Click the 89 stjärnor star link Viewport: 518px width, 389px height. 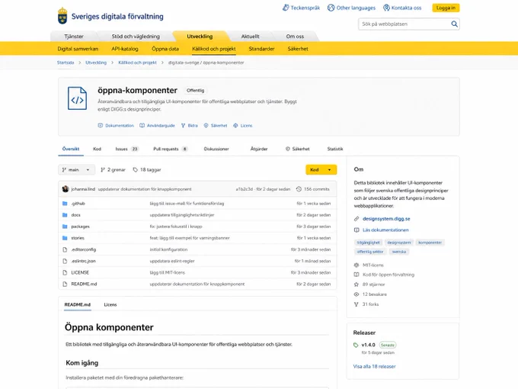369,285
